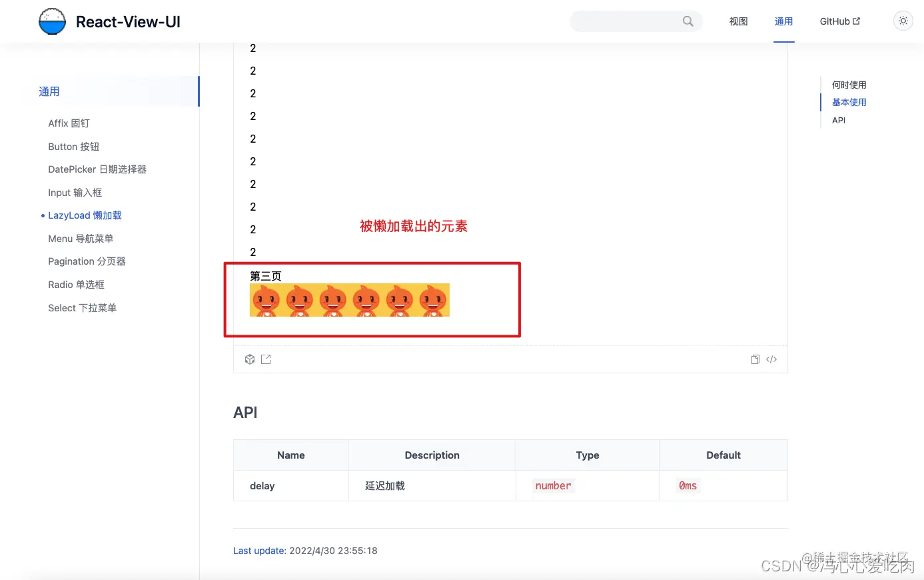This screenshot has width=924, height=580.
Task: Toggle the dark mode theme switch
Action: [903, 21]
